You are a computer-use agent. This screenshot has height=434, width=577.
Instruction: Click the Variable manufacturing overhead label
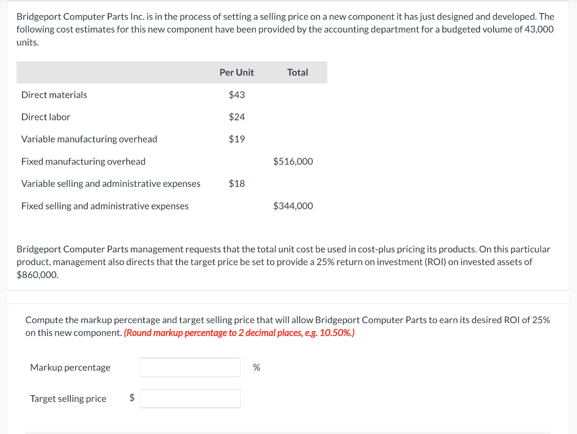89,139
